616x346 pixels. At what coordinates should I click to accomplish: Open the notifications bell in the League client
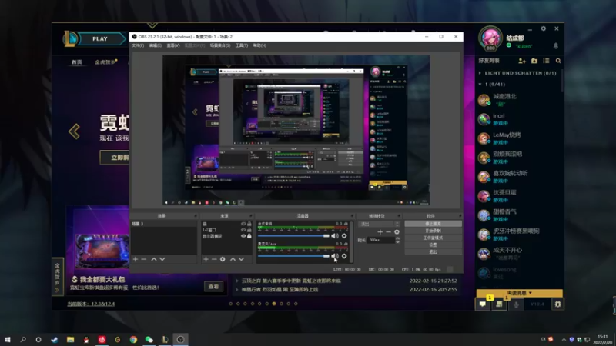[x=556, y=46]
